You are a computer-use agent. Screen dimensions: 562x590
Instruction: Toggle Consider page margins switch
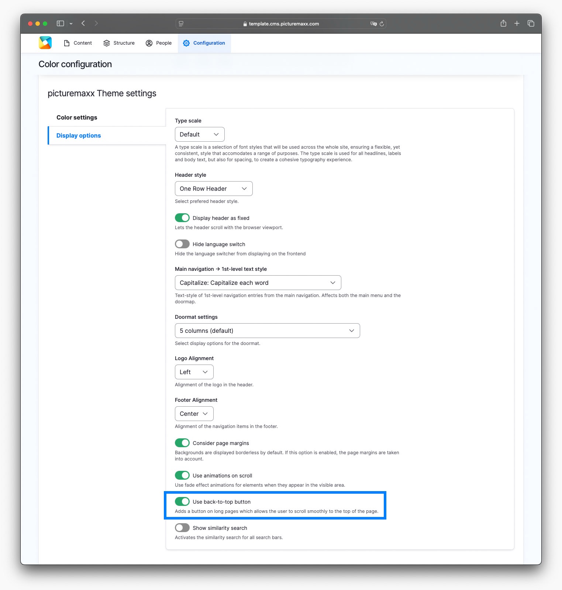182,443
